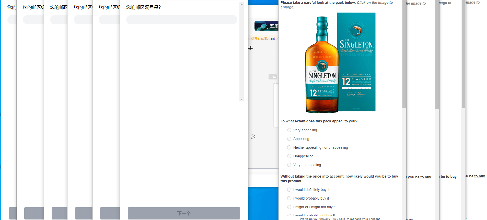487x220 pixels.
Task: Enlarge the Singleton whisky pack image
Action: [340, 62]
